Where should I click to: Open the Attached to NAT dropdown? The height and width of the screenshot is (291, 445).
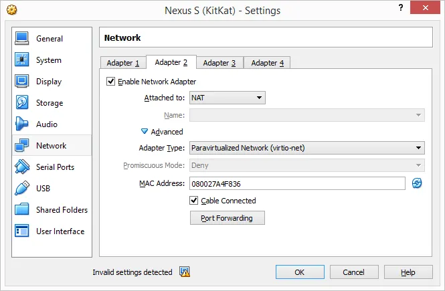point(228,98)
